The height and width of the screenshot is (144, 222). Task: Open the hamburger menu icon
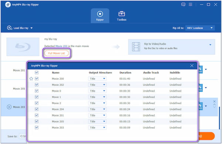[191, 4]
